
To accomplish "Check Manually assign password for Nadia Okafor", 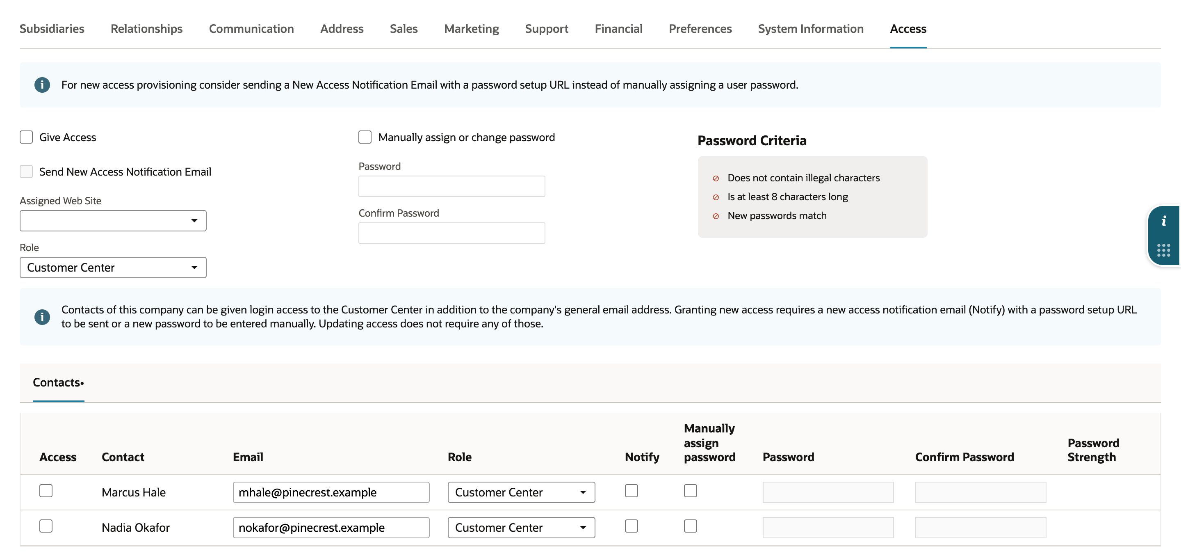I will coord(691,526).
